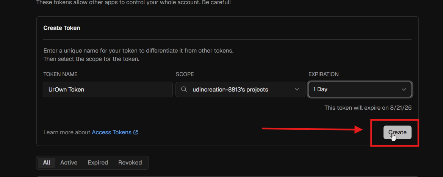Screen dimensions: 443x177
Task: Click the search magnifier icon in Scope
Action: [184, 89]
